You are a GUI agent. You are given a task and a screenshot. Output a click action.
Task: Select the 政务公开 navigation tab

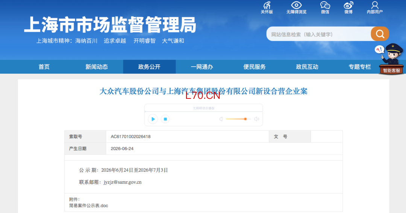pos(149,67)
